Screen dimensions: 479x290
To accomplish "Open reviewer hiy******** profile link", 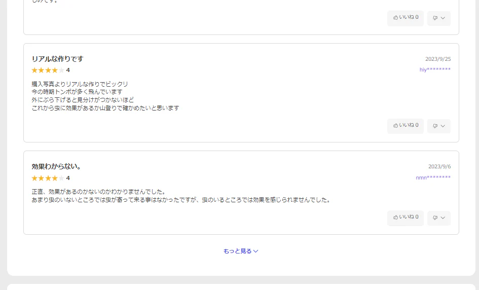I will (435, 69).
